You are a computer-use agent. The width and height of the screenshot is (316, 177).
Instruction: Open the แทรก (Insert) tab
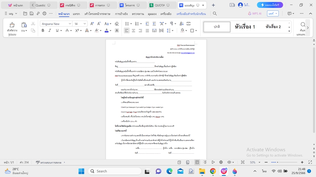(76, 14)
